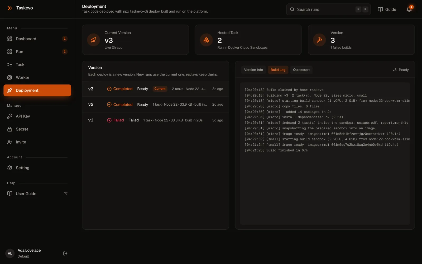Open the notifications bell
Viewport: 422px width, 264px height.
(x=409, y=9)
